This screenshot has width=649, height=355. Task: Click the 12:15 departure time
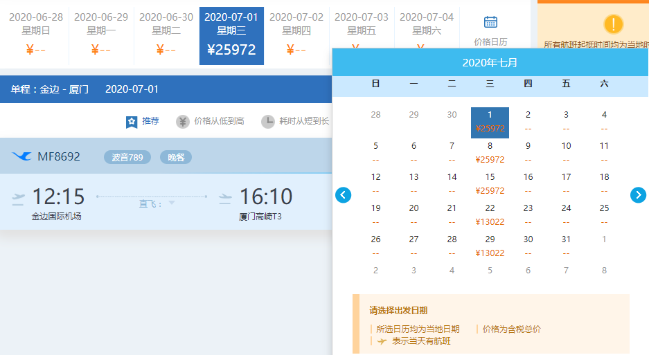click(58, 196)
